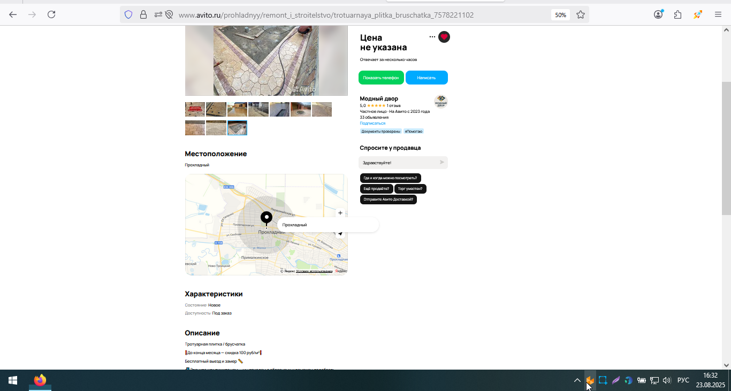Open site permissions icon in address bar

tap(158, 14)
